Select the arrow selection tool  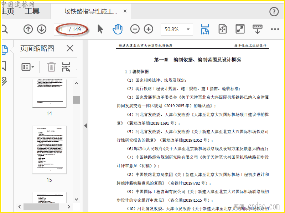100,29
